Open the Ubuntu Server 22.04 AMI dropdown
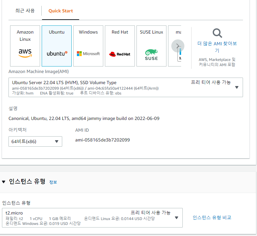Viewport: 257px width, 236px height. (x=126, y=87)
